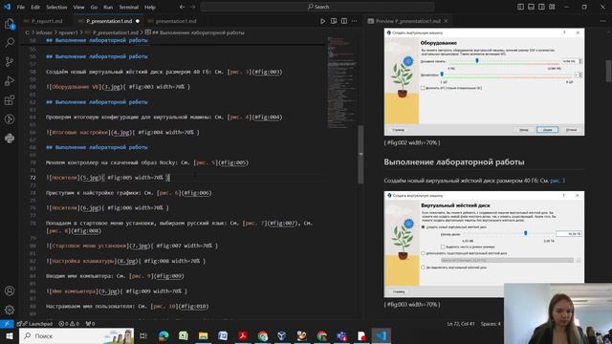
Task: Toggle secondary side bar layout icon
Action: [541, 7]
